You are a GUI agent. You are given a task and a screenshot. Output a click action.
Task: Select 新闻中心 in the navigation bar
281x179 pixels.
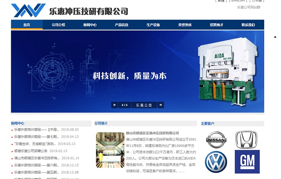[x=90, y=25]
